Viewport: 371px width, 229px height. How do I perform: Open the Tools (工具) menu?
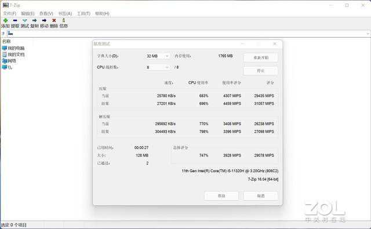pos(83,13)
